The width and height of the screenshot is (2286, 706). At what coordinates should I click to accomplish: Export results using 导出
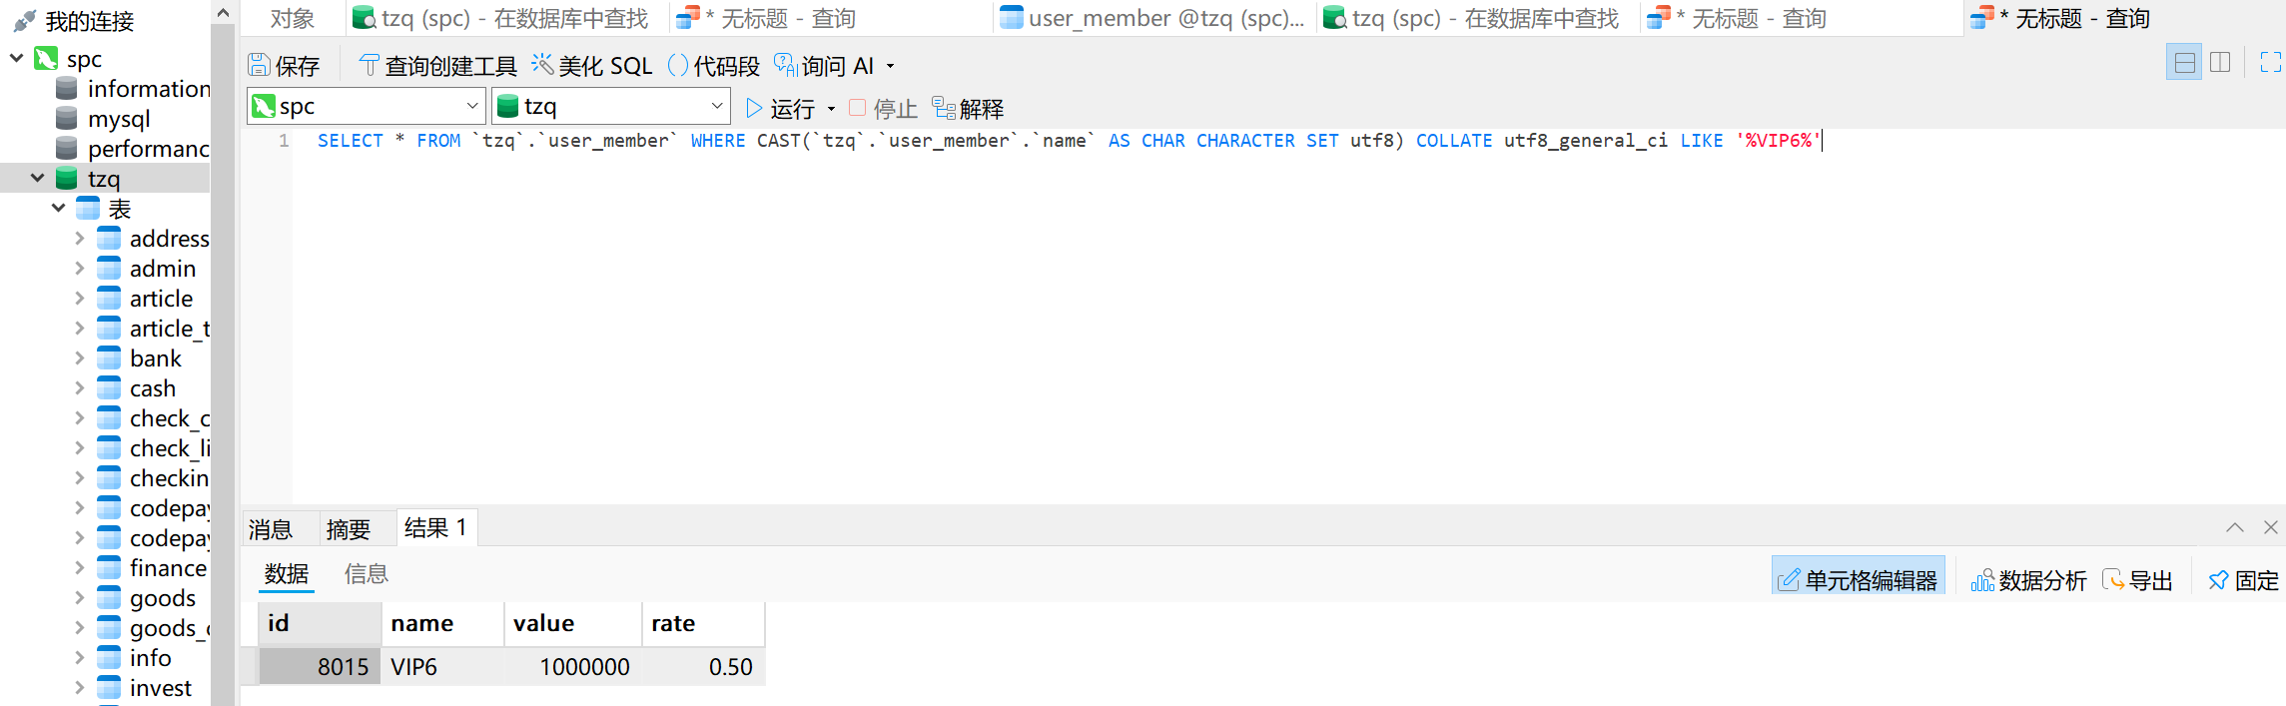pos(2137,580)
